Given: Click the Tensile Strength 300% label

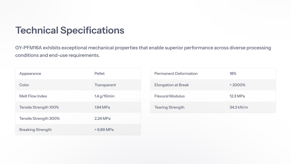Looking at the screenshot, I should coord(39,118).
